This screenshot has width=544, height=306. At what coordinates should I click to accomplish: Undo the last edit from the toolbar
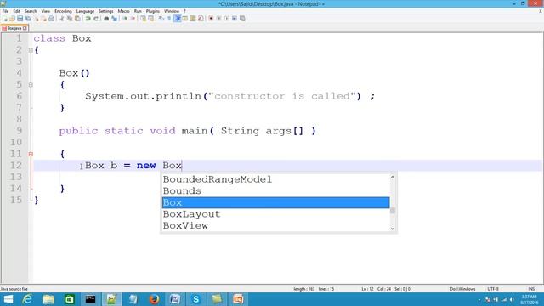click(88, 19)
